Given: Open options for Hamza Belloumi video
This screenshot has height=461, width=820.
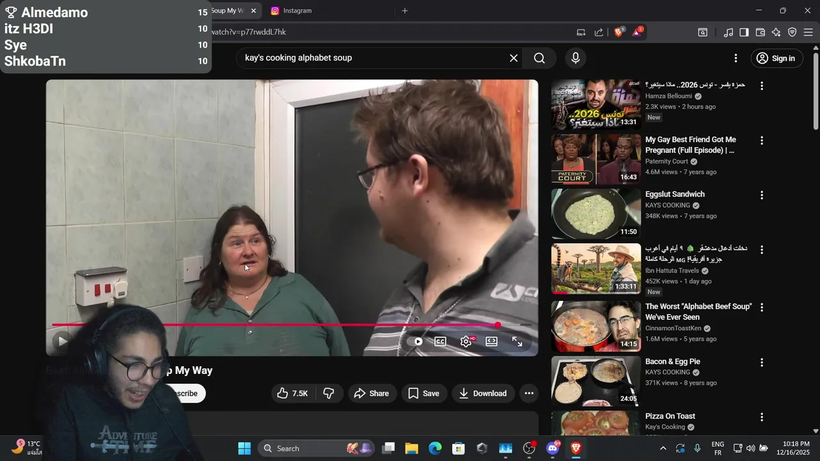Looking at the screenshot, I should 762,86.
